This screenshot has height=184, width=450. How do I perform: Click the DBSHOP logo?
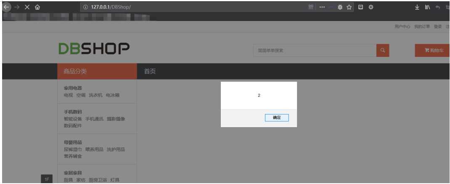pyautogui.click(x=94, y=48)
